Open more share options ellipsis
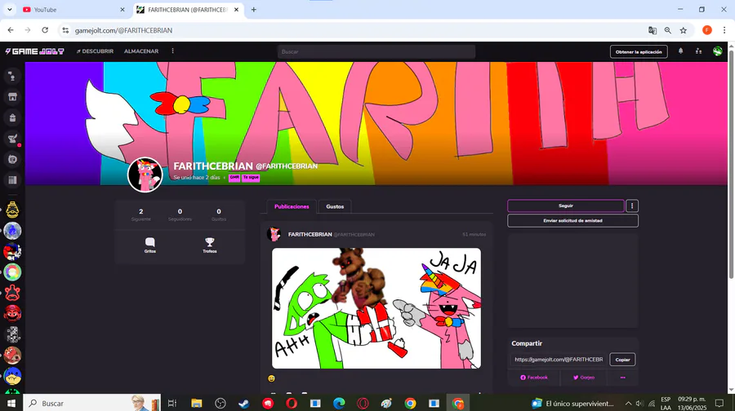The image size is (735, 411). [622, 378]
